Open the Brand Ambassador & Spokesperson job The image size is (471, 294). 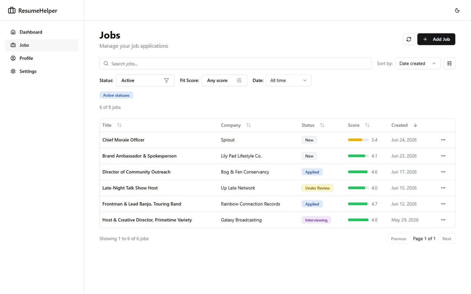[139, 156]
